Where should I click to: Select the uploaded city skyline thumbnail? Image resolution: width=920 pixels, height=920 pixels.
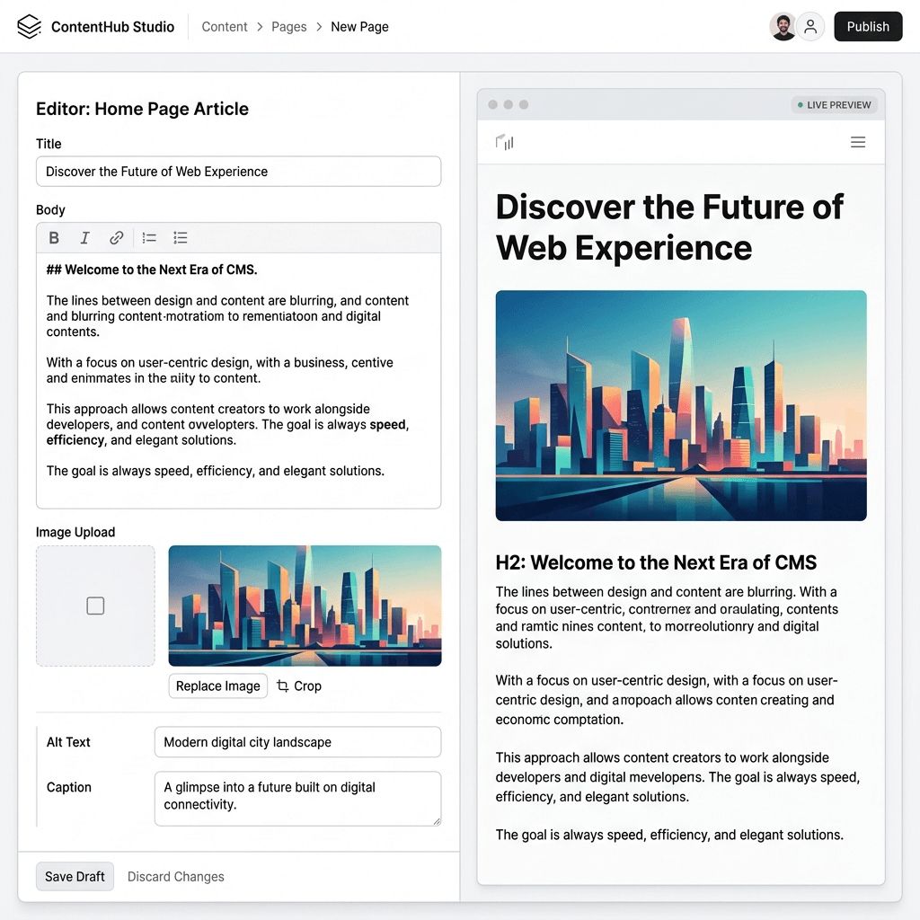point(305,606)
